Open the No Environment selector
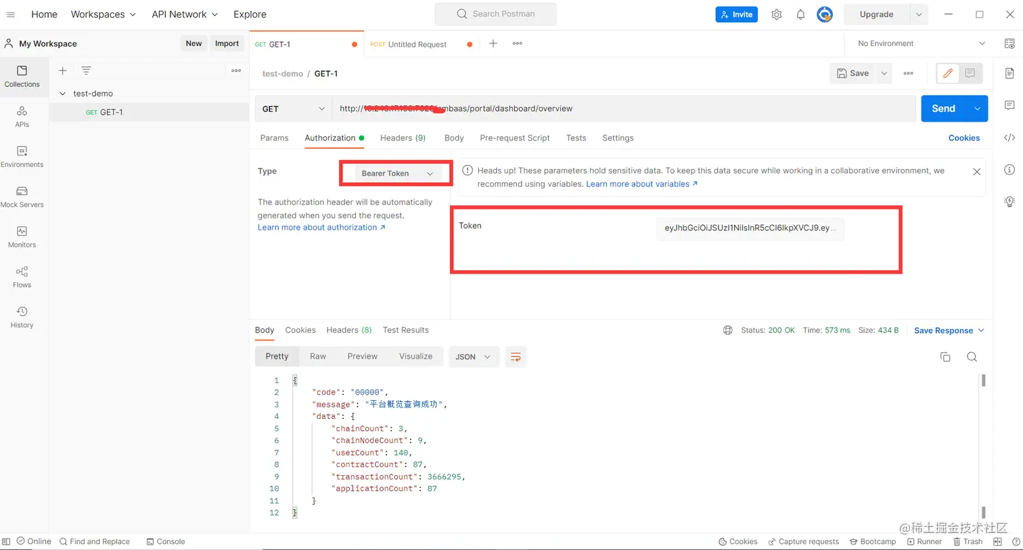 pyautogui.click(x=922, y=43)
